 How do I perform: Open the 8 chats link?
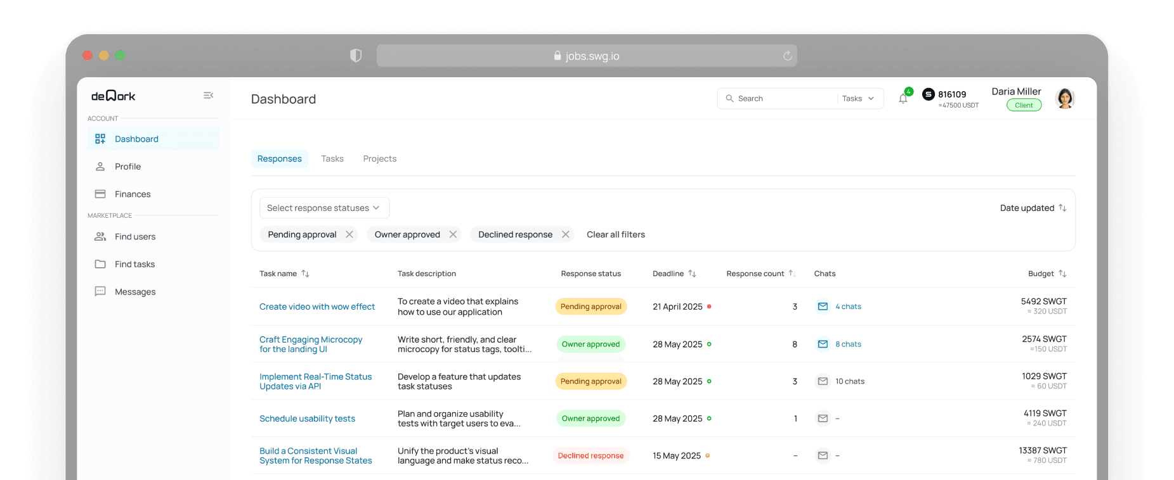pos(848,344)
